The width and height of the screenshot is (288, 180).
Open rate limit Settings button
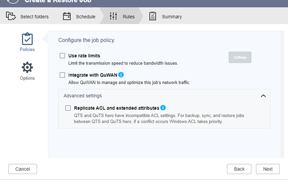click(240, 57)
